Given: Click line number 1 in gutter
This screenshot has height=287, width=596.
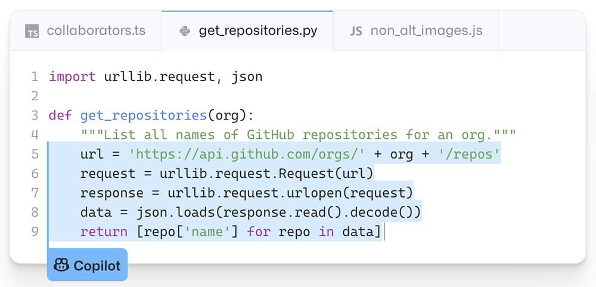Looking at the screenshot, I should pos(35,77).
